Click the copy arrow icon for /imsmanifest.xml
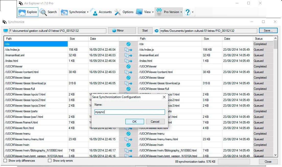This screenshot has width=282, height=167. point(128,55)
